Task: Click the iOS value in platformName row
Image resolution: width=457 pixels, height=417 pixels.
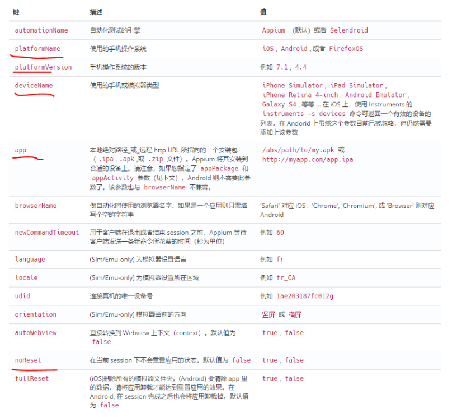Action: coord(268,49)
